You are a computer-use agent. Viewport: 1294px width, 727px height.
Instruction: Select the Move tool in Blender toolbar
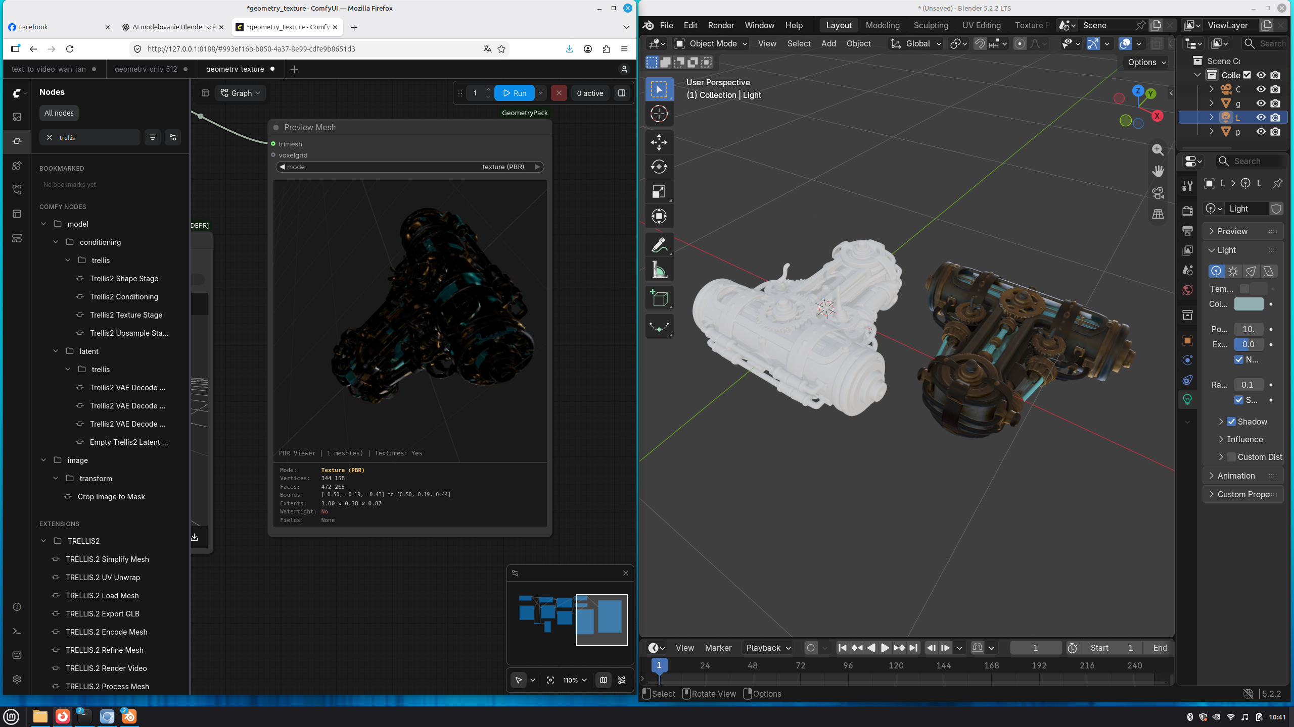(659, 142)
